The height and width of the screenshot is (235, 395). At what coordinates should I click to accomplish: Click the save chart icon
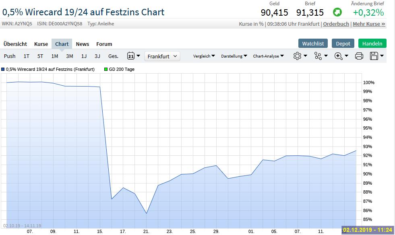(374, 56)
